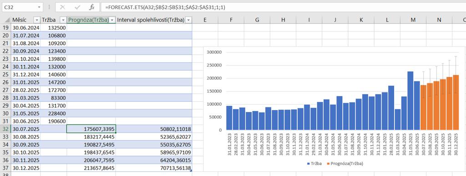Click cell with value 147200
The width and height of the screenshot is (466, 176).
point(54,82)
